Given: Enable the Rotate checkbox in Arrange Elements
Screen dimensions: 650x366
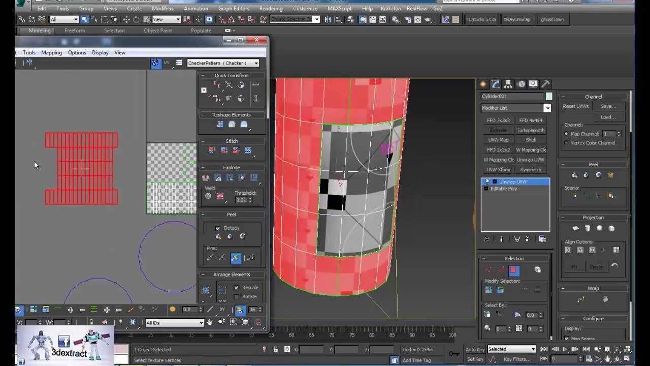Looking at the screenshot, I should [236, 297].
